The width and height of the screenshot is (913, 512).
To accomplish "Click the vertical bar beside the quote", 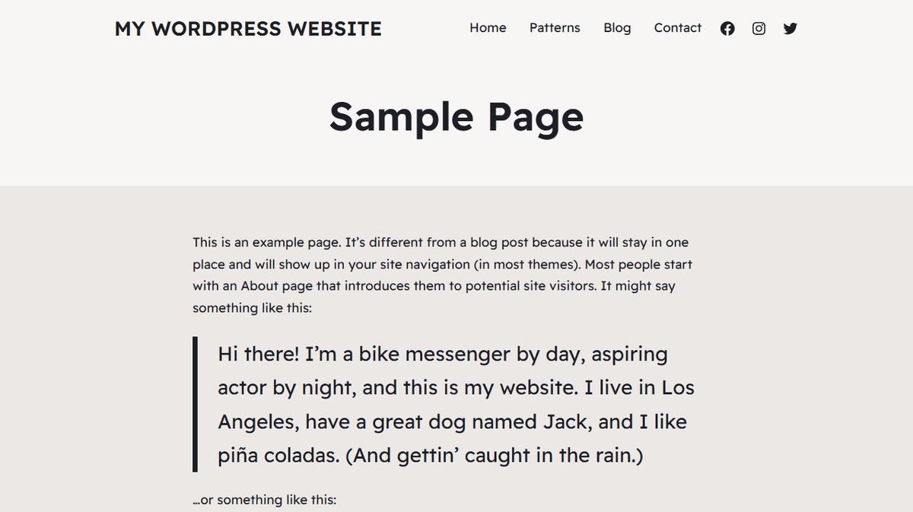I will (196, 403).
